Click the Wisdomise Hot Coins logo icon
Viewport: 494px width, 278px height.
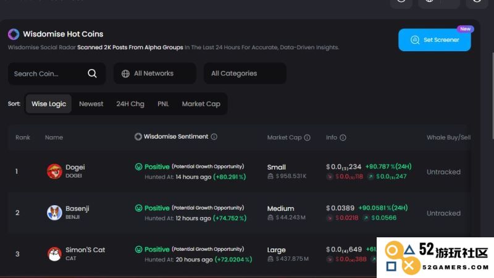14,34
